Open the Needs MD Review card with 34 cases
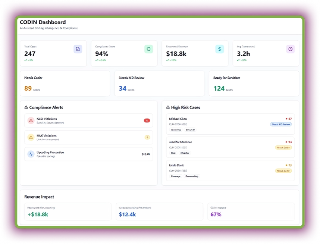 160,83
